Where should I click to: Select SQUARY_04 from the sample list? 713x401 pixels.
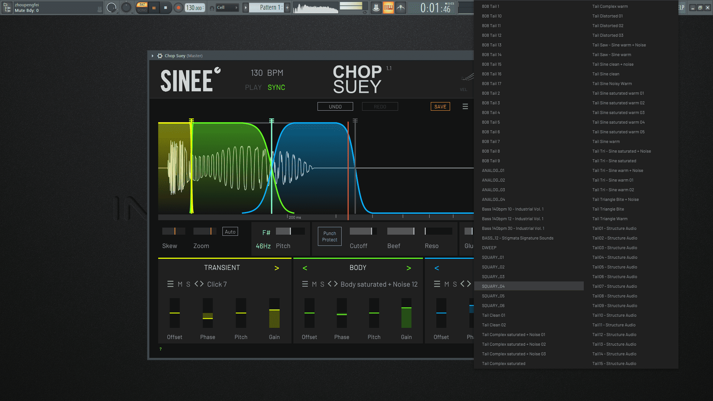(x=529, y=286)
